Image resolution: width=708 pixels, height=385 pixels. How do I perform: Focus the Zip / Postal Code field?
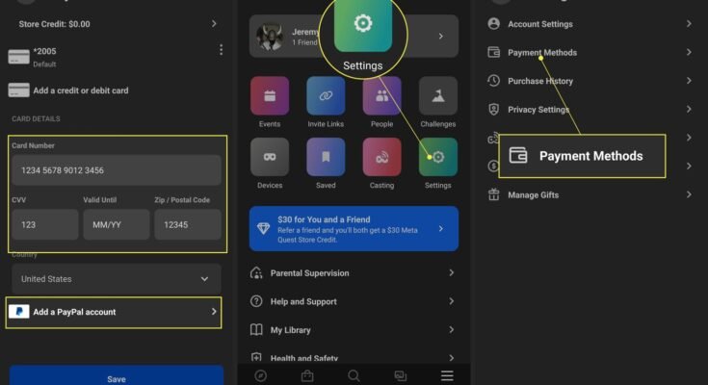(188, 224)
